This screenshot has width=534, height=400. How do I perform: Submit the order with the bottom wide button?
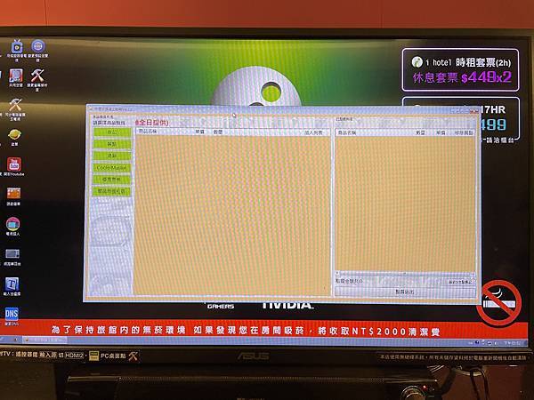coord(405,292)
